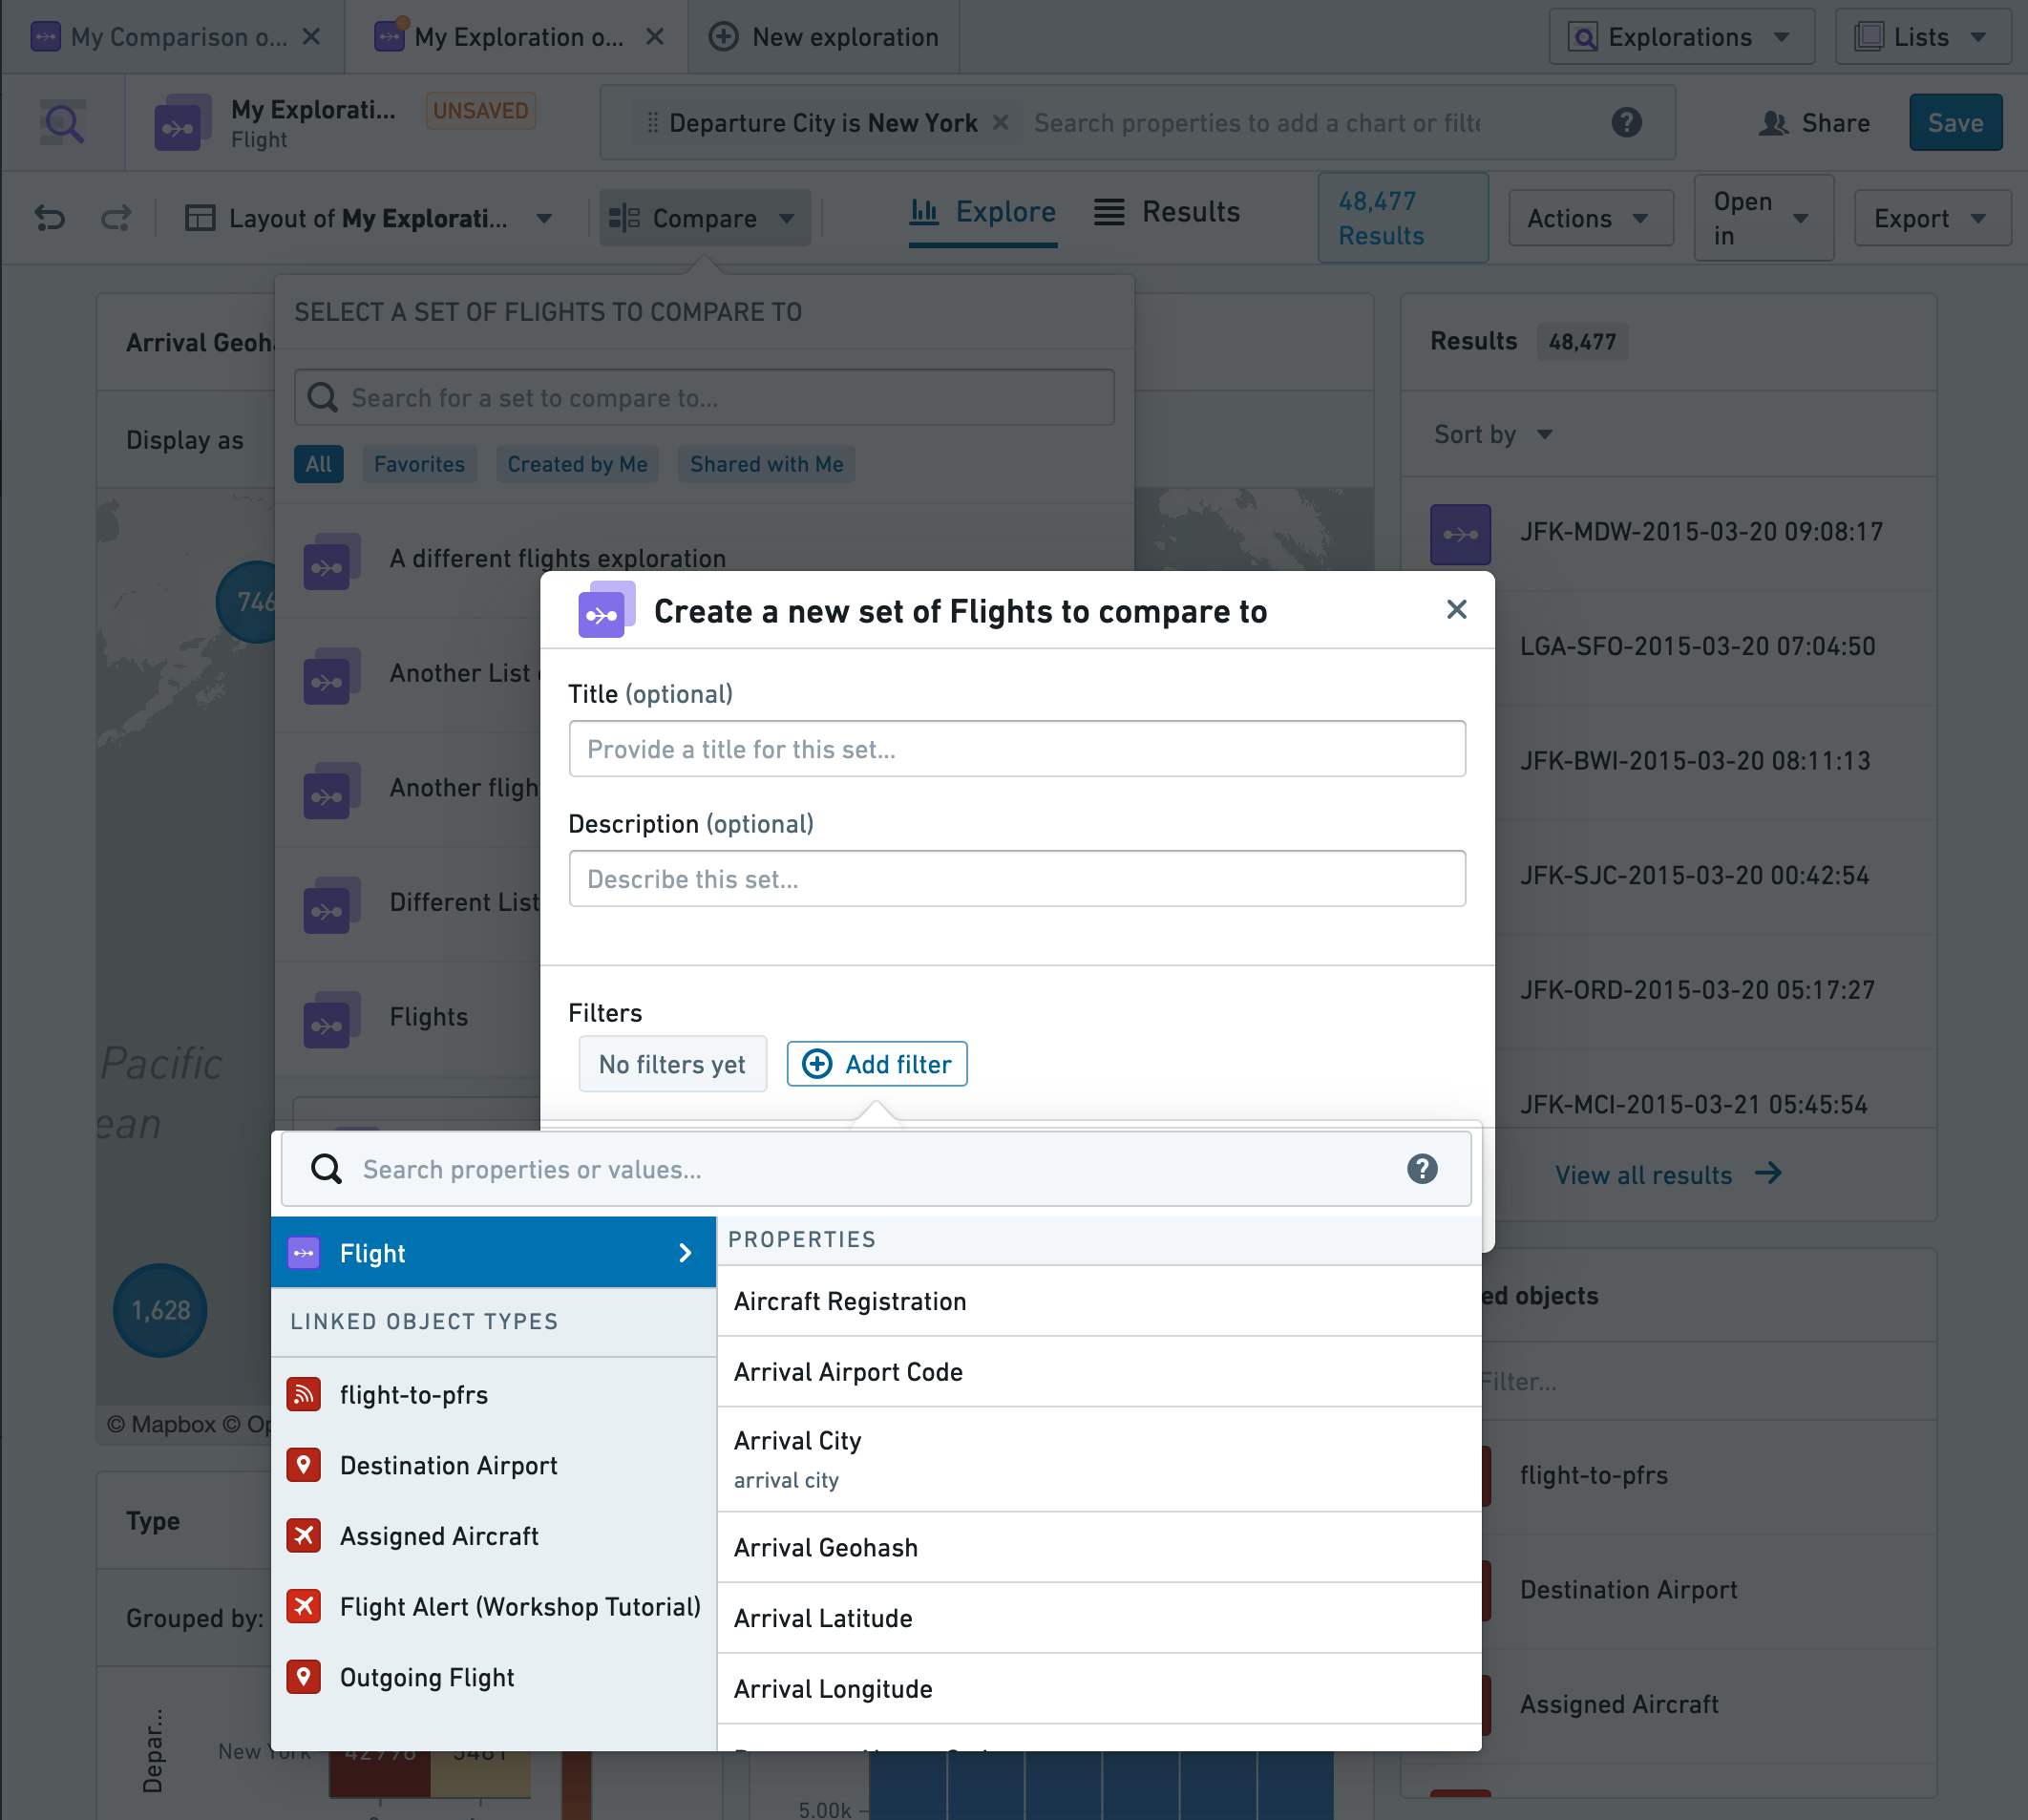Click the flight icon for JFK-MDW-2015-03-20 result
The height and width of the screenshot is (1820, 2028).
coord(1460,534)
